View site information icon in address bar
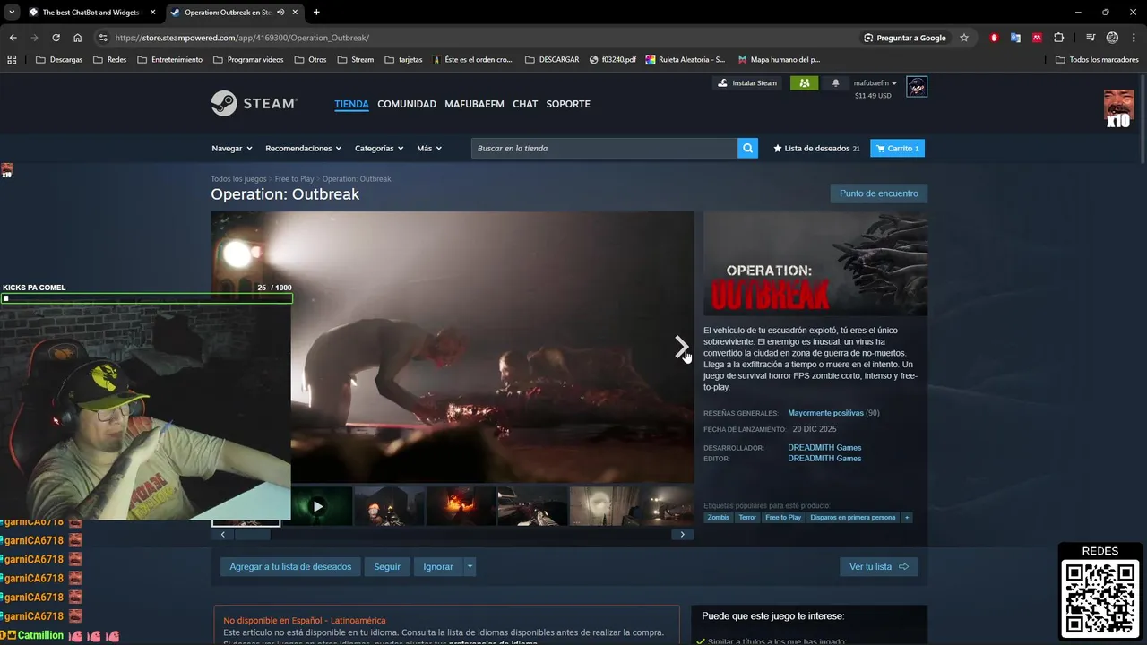 [x=103, y=38]
